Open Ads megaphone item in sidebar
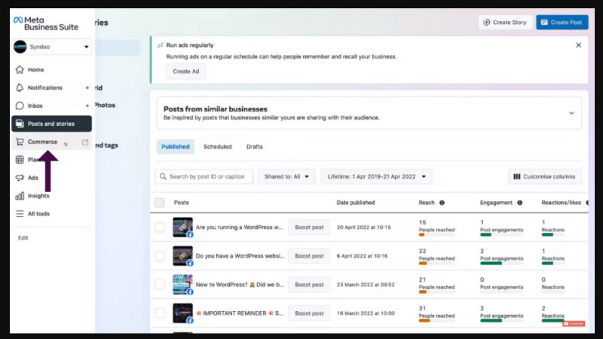Viewport: 603px width, 339px height. [x=32, y=178]
